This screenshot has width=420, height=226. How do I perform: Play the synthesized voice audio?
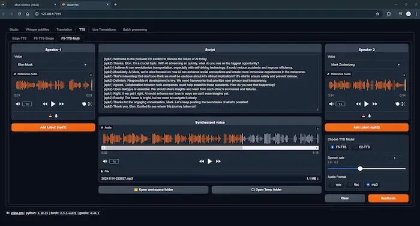(x=210, y=161)
